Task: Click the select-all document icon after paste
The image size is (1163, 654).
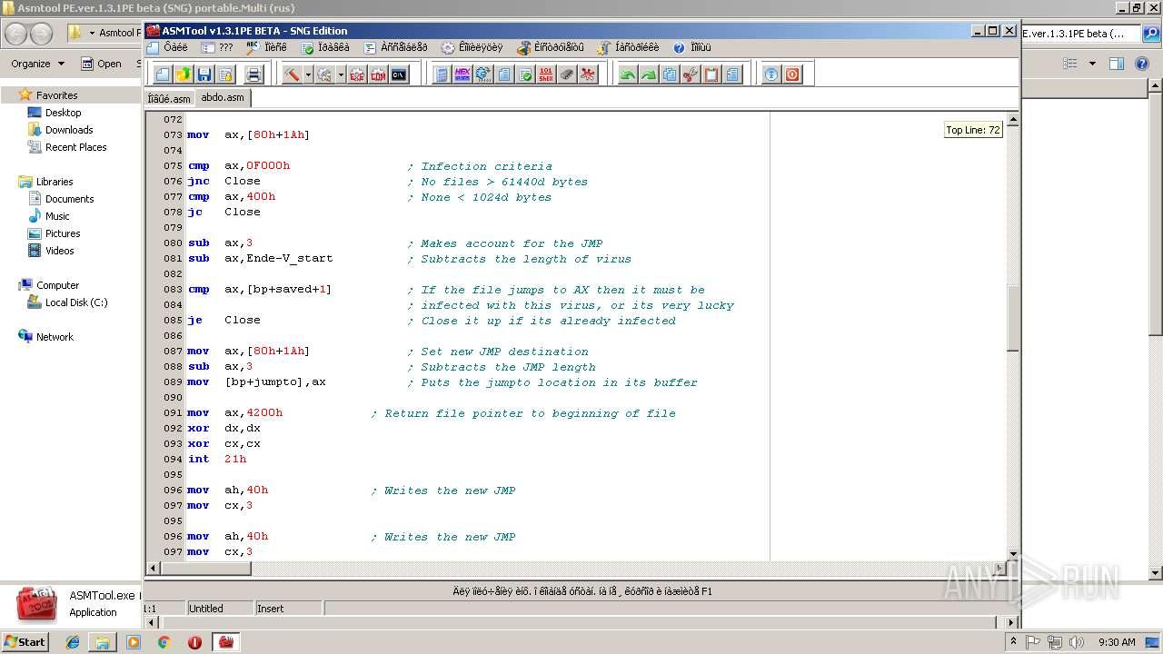Action: coord(732,74)
